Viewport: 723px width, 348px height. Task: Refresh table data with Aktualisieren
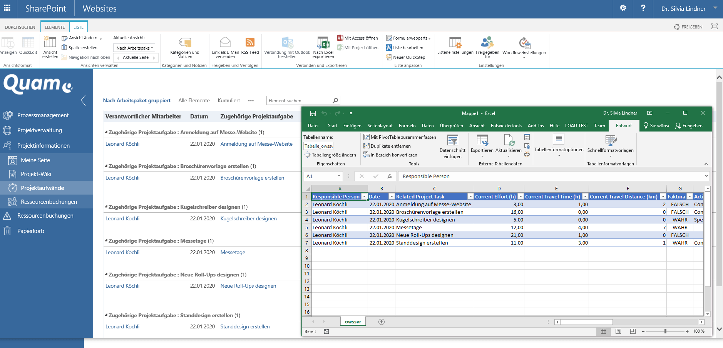(508, 145)
